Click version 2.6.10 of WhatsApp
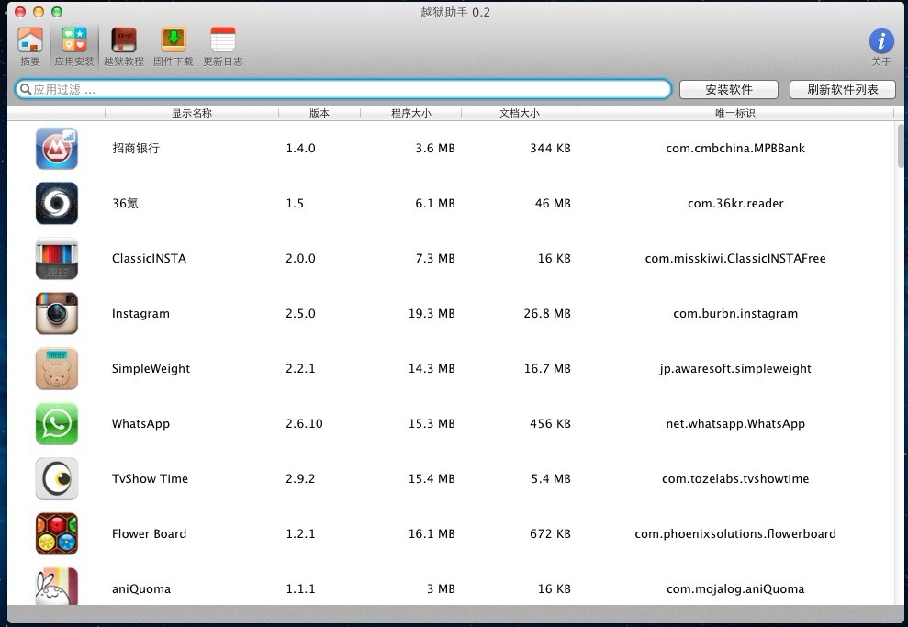 click(304, 424)
